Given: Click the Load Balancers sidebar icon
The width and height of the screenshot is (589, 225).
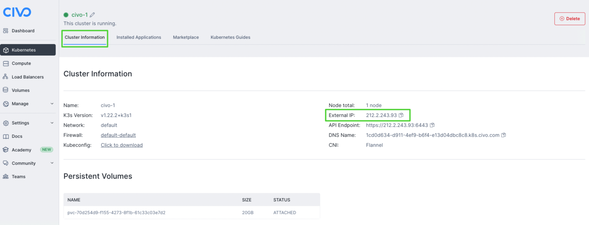Looking at the screenshot, I should tap(6, 77).
